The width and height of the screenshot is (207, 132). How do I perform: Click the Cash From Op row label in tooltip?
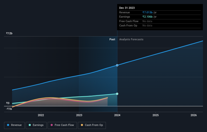(128, 26)
